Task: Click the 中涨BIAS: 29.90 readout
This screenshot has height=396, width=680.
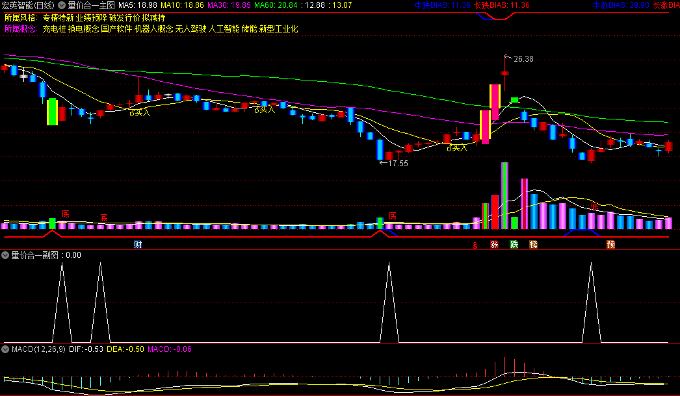Action: pyautogui.click(x=621, y=5)
